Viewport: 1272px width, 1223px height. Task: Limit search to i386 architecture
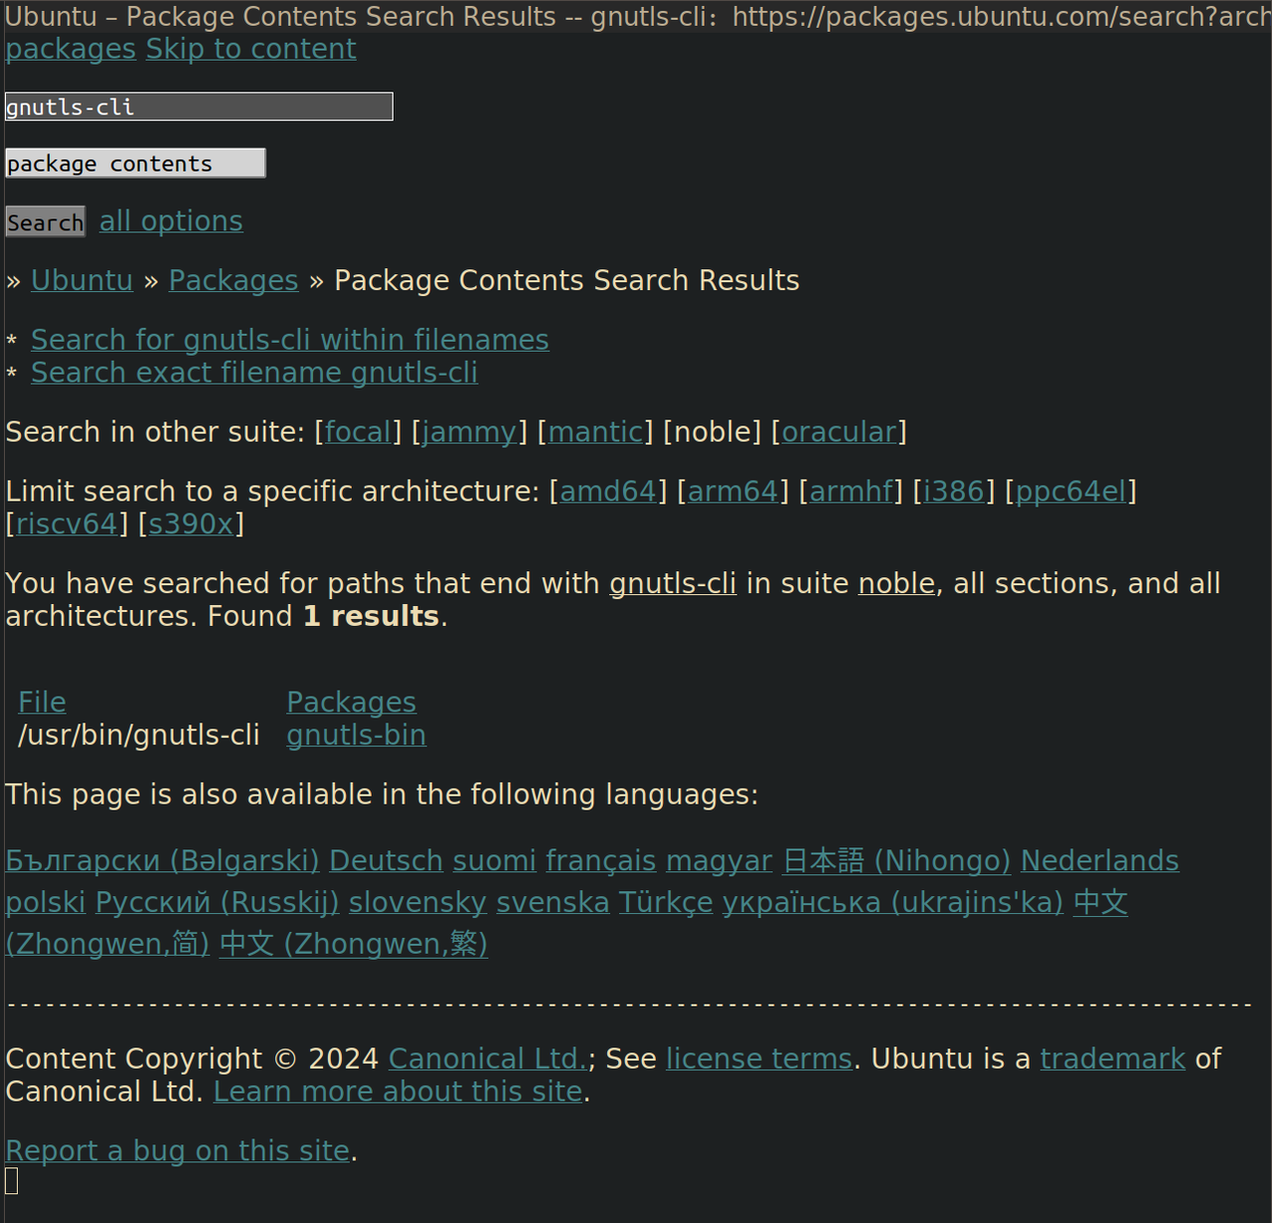pos(954,492)
